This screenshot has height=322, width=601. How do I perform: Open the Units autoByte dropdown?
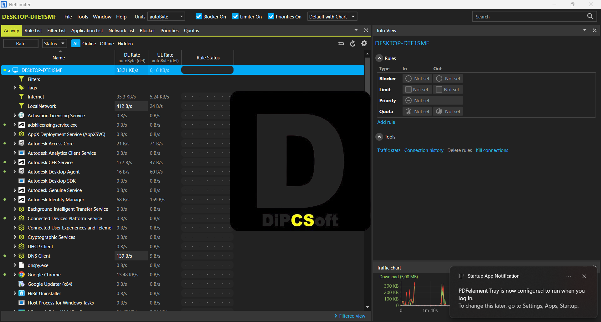coord(166,17)
